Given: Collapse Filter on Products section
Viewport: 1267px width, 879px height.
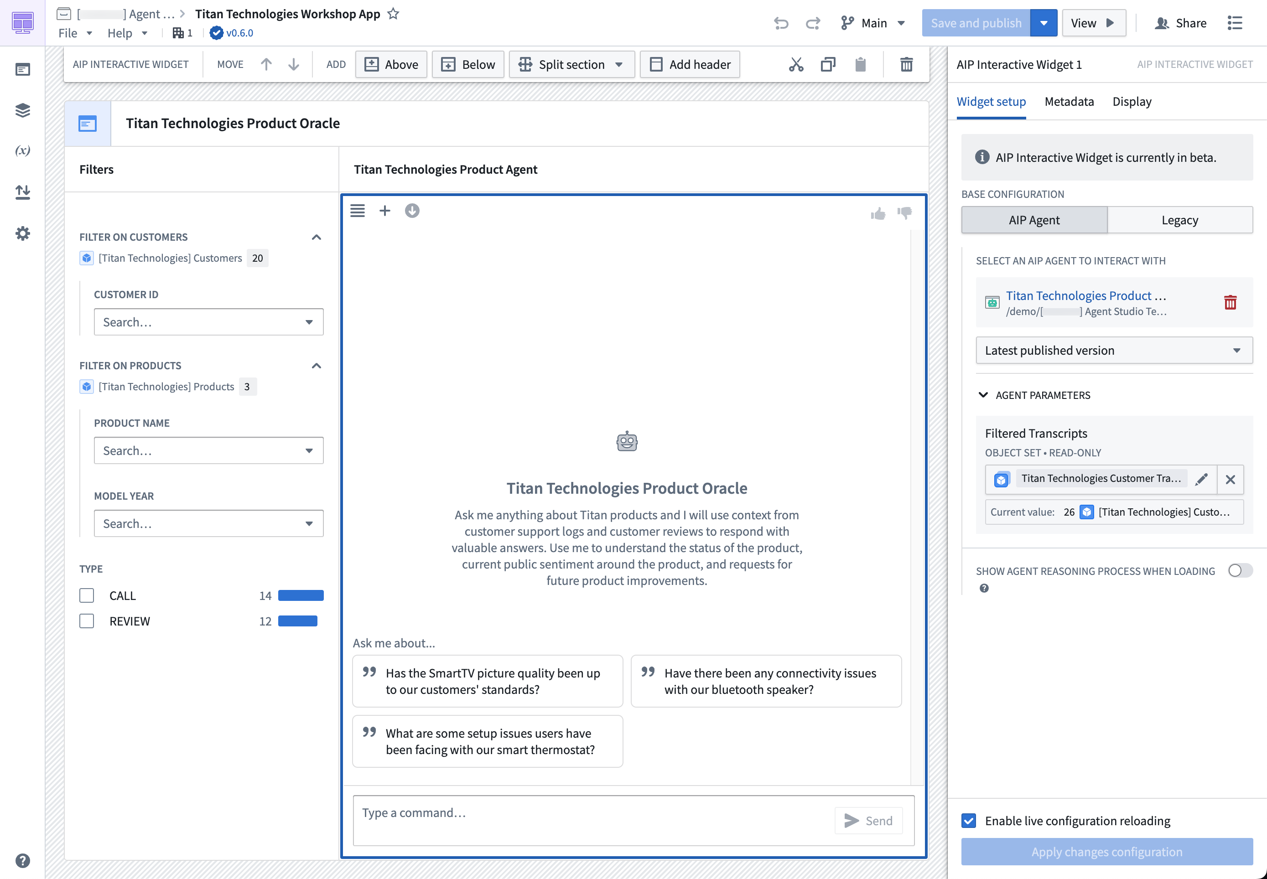Looking at the screenshot, I should (x=316, y=366).
